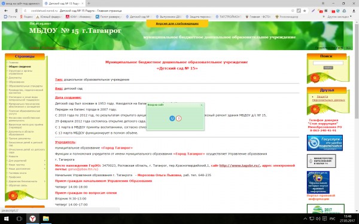Expand the "Наши достижения" submenu arrow
The width and height of the screenshot is (359, 224).
coord(45,168)
